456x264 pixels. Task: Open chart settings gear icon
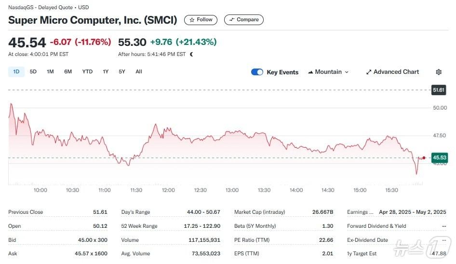(439, 72)
